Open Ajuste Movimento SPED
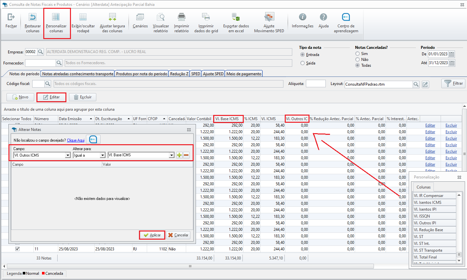The height and width of the screenshot is (280, 467). (269, 23)
